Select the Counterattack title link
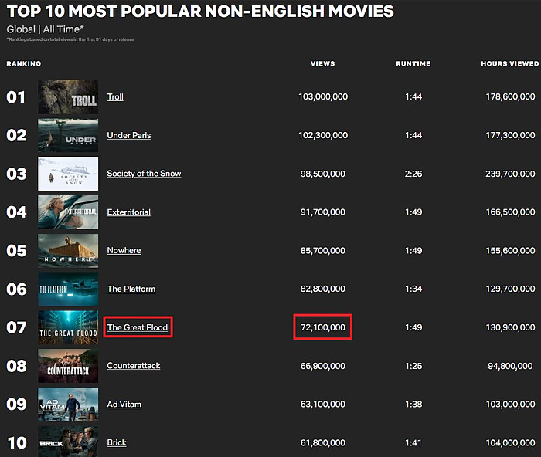 click(134, 366)
